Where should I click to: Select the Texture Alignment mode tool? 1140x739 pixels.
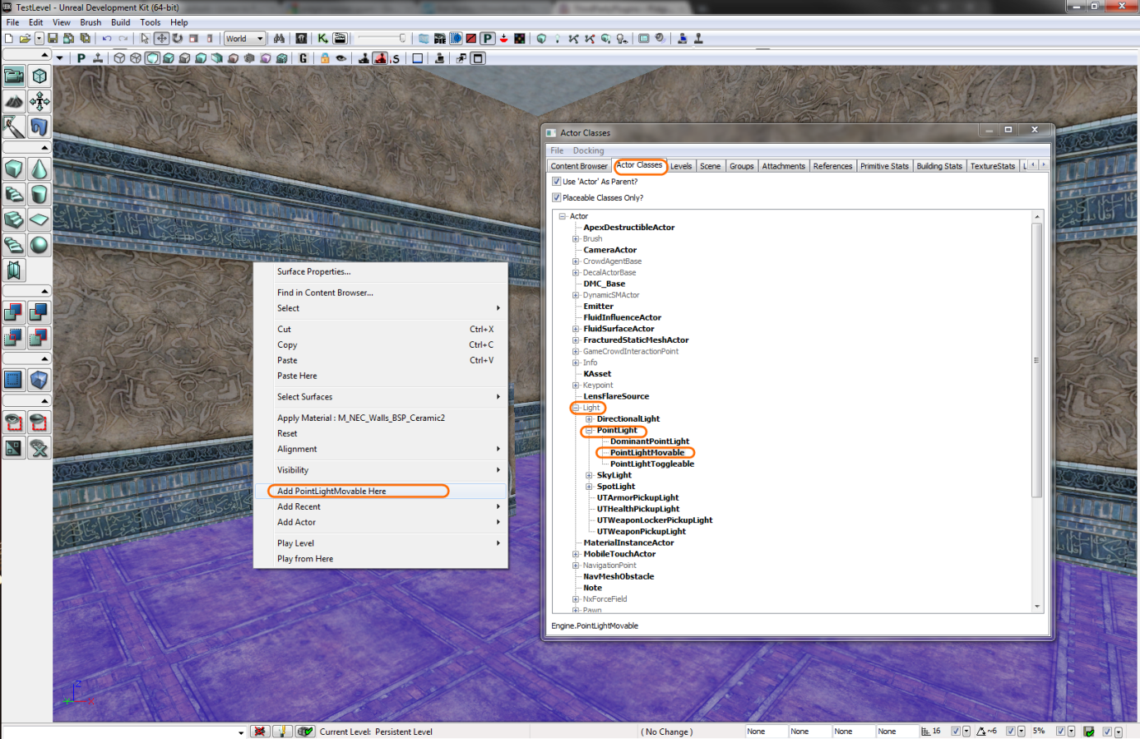[x=39, y=102]
